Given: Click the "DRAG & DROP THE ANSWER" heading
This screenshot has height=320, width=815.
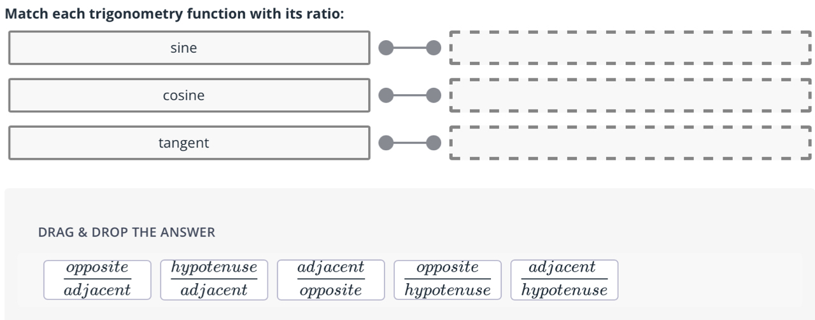Looking at the screenshot, I should click(127, 233).
